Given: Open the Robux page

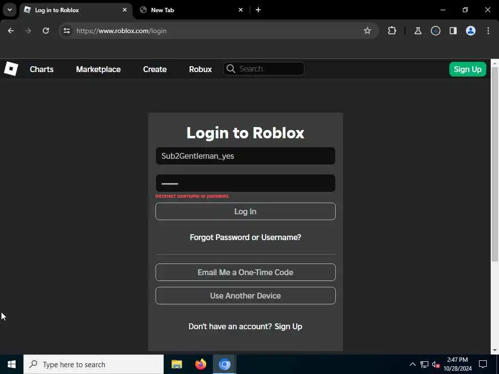Looking at the screenshot, I should pos(200,69).
